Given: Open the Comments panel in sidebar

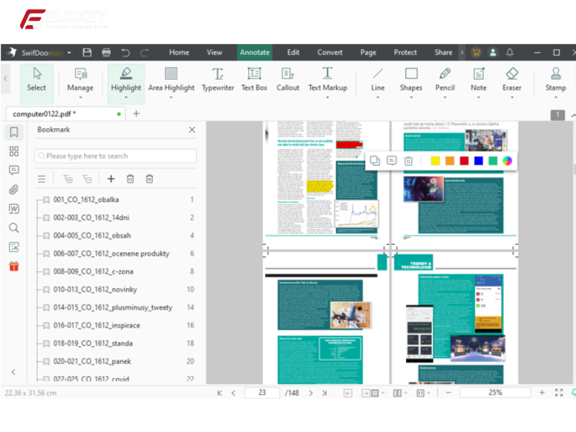Looking at the screenshot, I should [14, 171].
